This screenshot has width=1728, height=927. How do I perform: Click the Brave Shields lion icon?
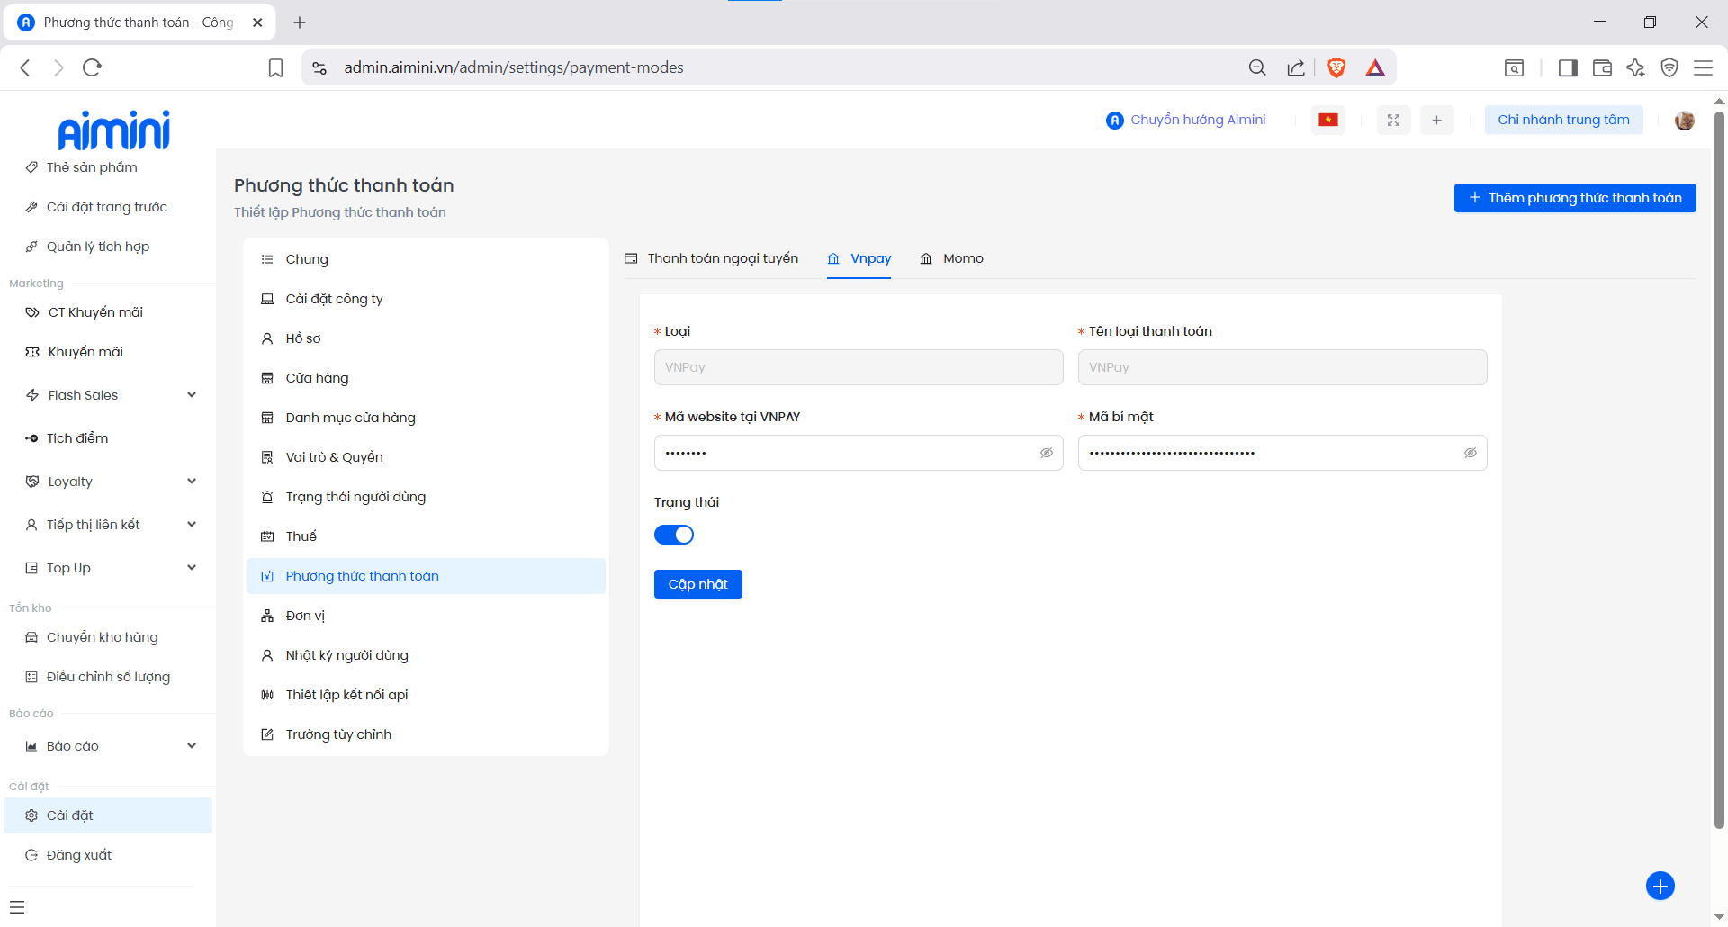1336,67
